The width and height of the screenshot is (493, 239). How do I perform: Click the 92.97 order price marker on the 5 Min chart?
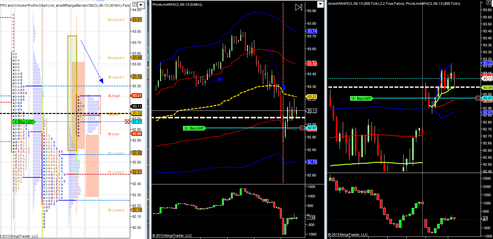pyautogui.click(x=311, y=128)
